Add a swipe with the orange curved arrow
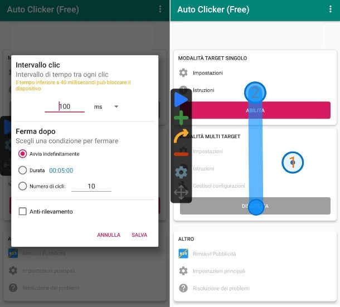Viewport: 340px width, 307px height. tap(181, 136)
